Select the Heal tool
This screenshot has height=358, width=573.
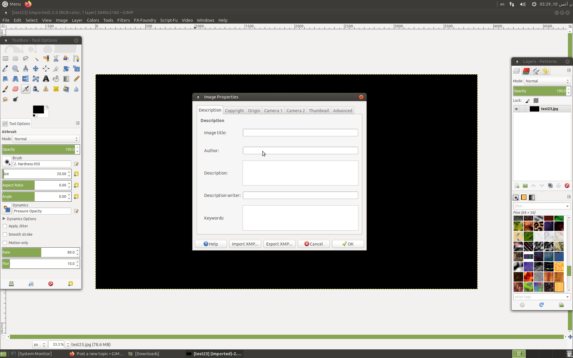coord(56,89)
